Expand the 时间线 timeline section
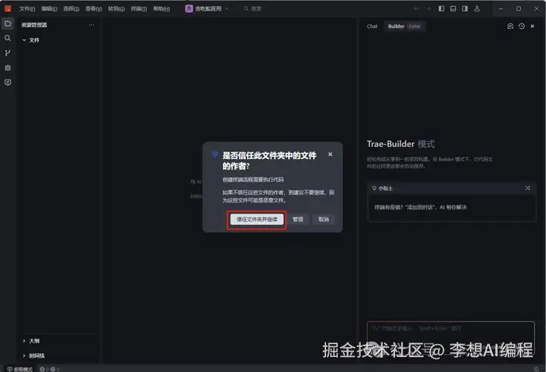The width and height of the screenshot is (546, 372). [33, 355]
